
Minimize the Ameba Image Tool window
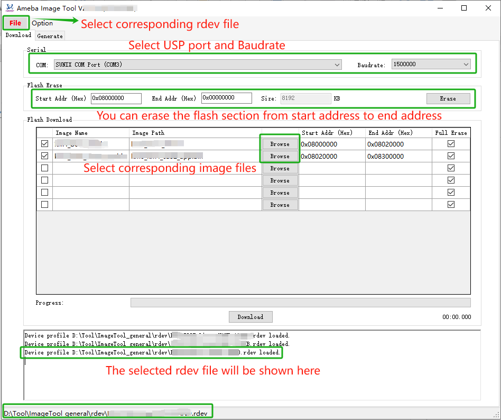(440, 8)
